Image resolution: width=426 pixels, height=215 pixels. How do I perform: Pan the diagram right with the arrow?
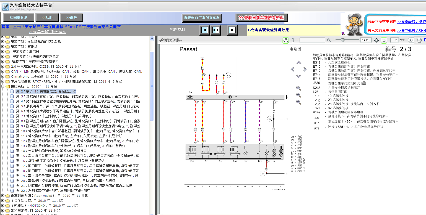click(305, 69)
